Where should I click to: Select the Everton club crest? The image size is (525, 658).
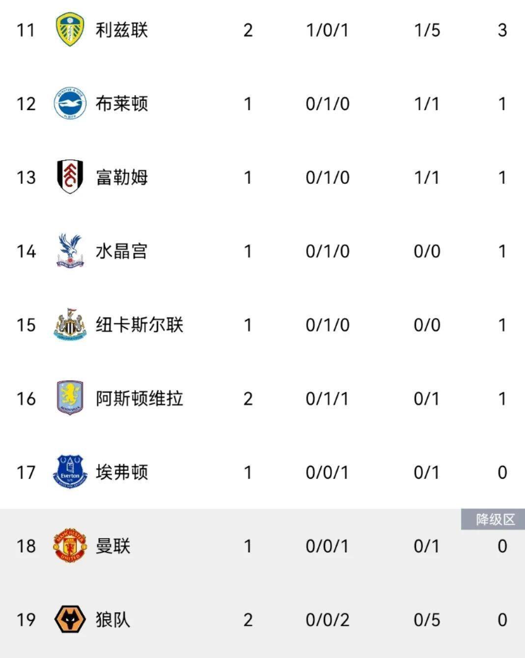pyautogui.click(x=70, y=472)
